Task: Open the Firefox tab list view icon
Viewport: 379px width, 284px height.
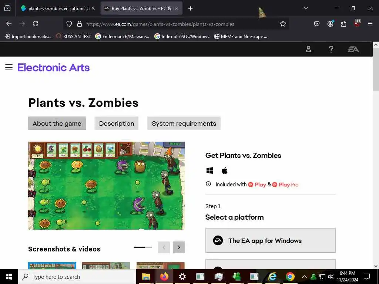Action: click(x=7, y=8)
